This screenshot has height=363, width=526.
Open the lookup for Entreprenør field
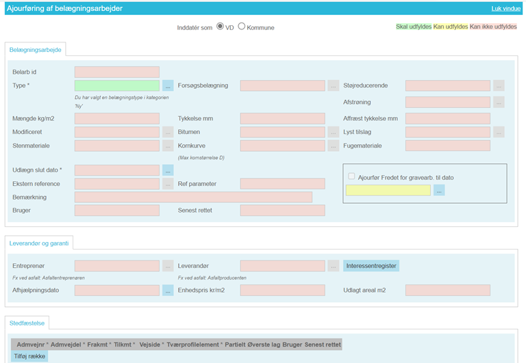tap(168, 266)
